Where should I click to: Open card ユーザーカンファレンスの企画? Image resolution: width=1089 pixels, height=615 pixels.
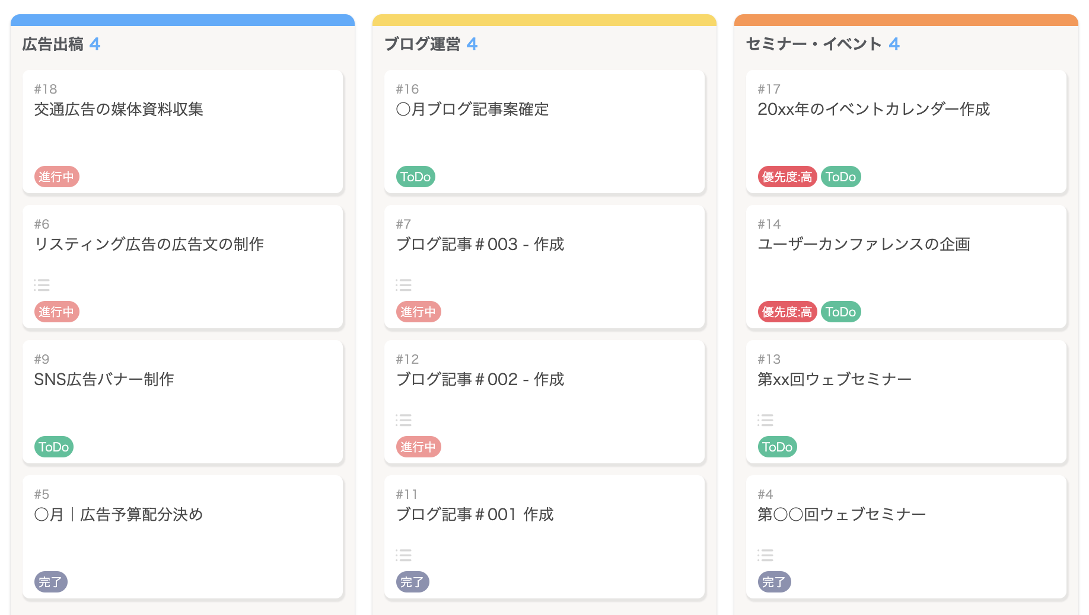pos(906,267)
